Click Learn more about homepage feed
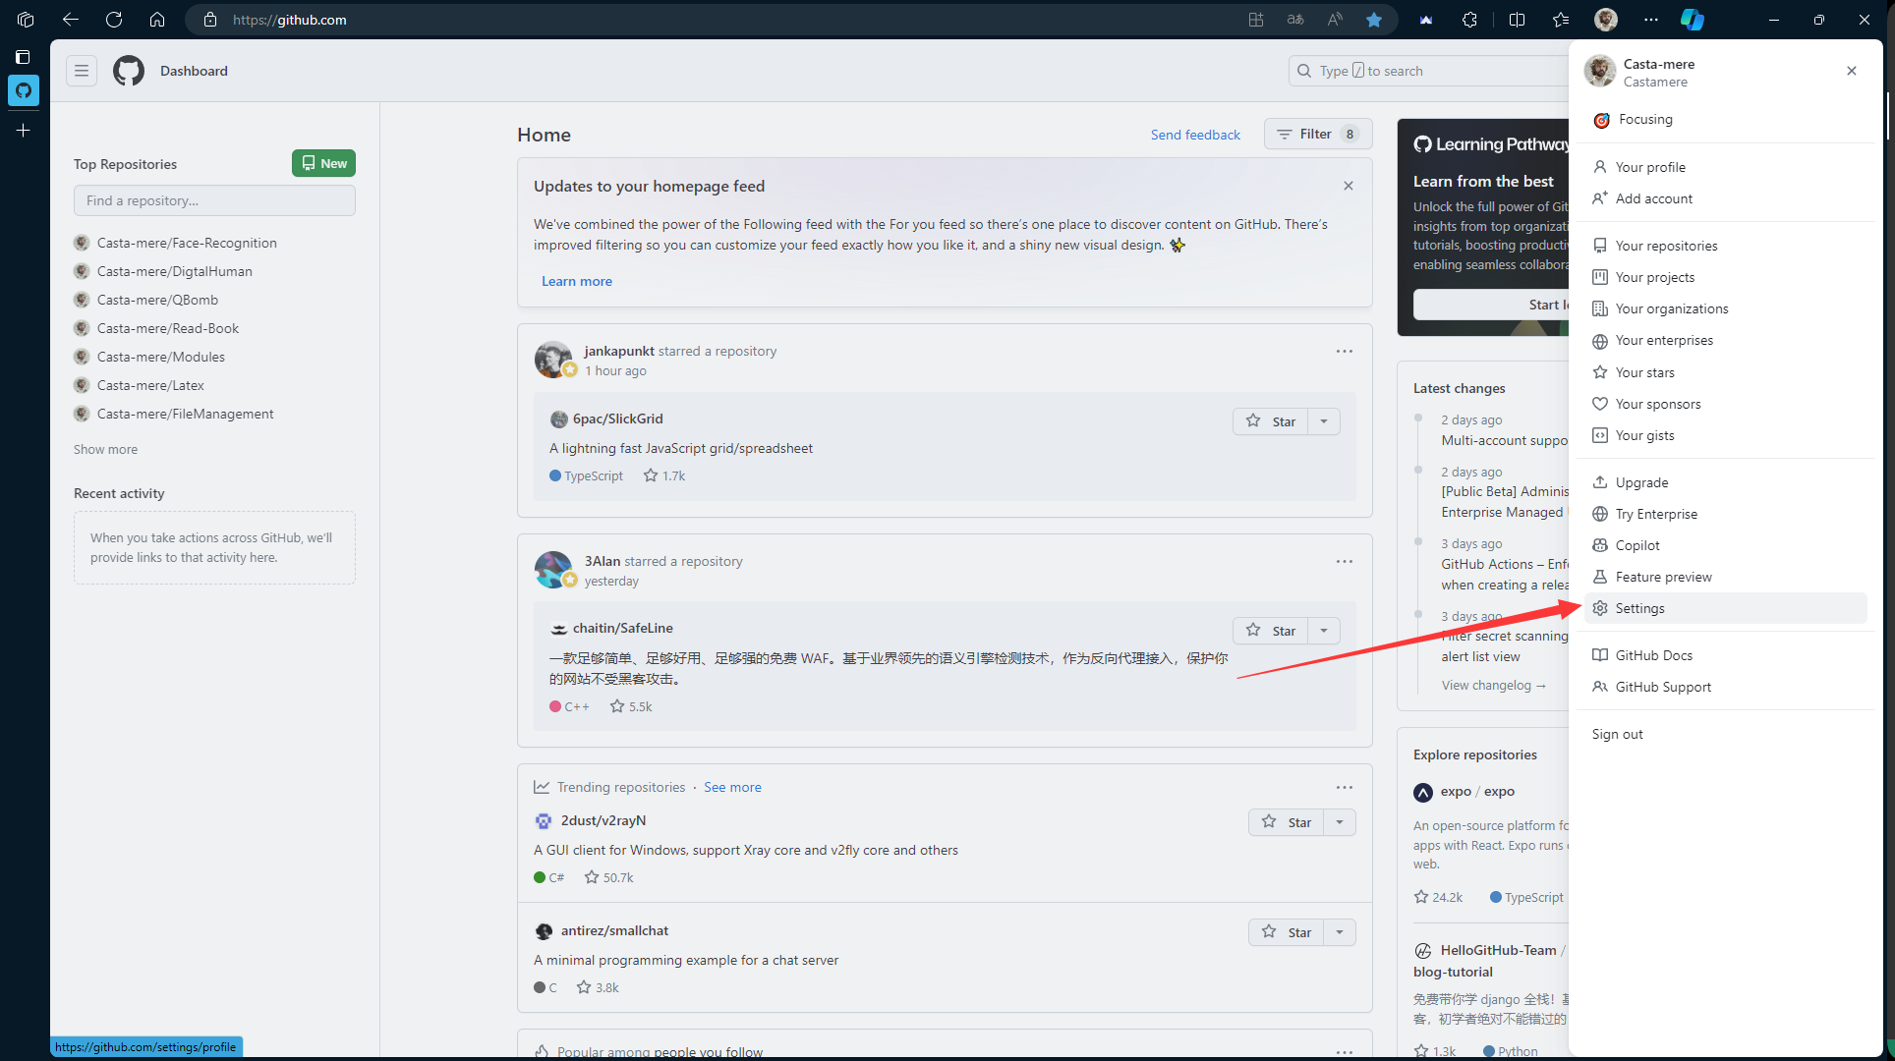 (575, 281)
